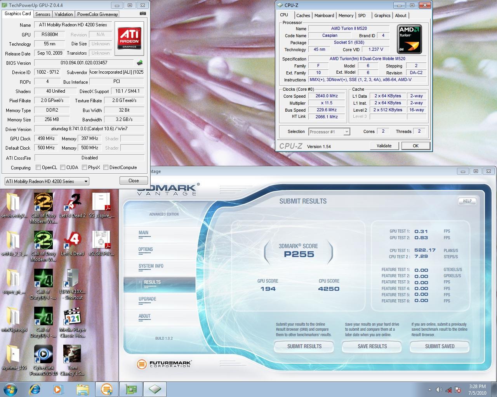
Task: Click the HELP button in 3DMark Vantage
Action: [467, 201]
